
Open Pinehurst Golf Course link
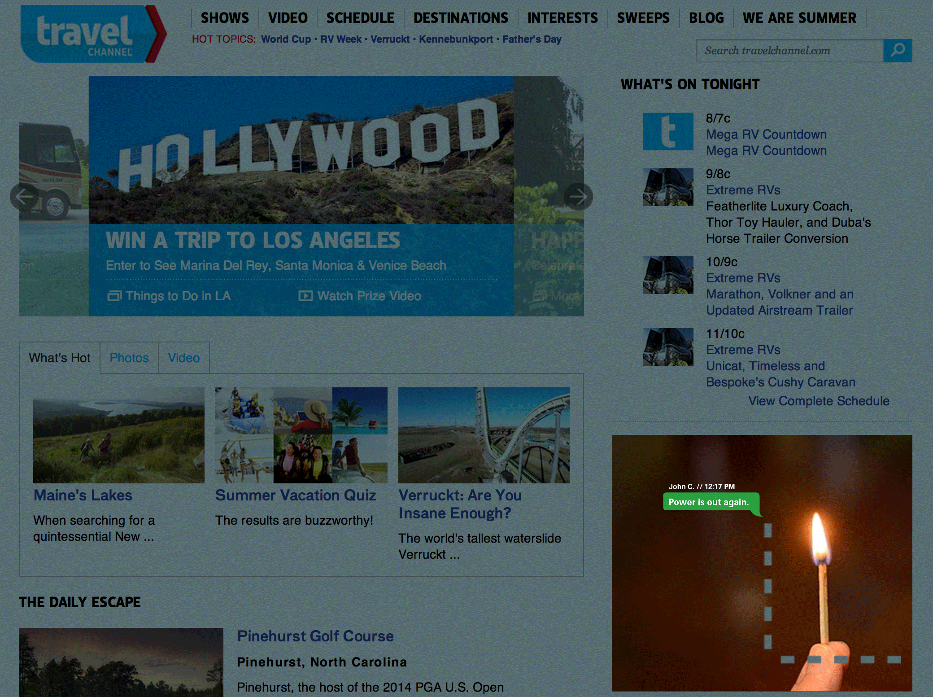point(315,636)
